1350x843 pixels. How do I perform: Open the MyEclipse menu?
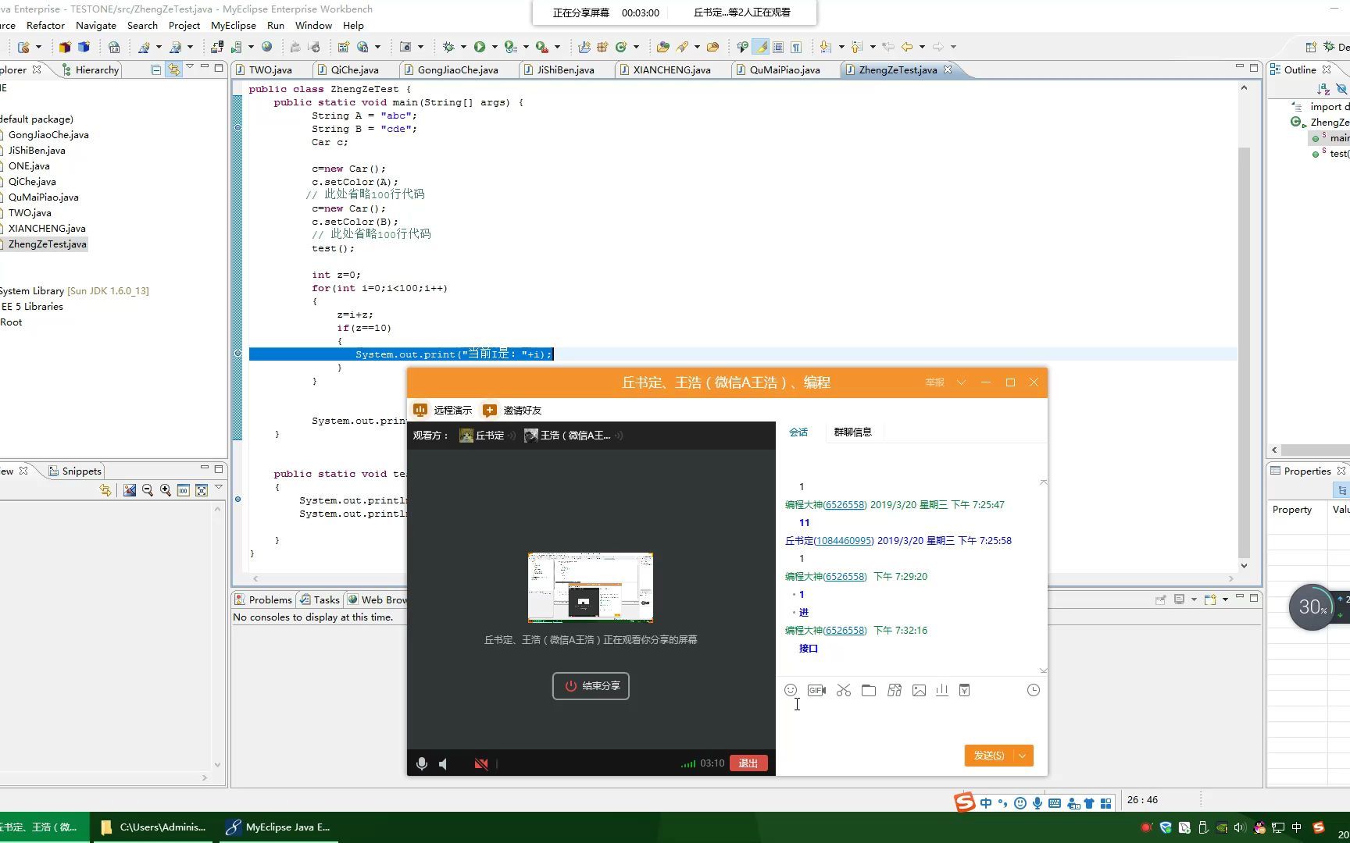234,25
